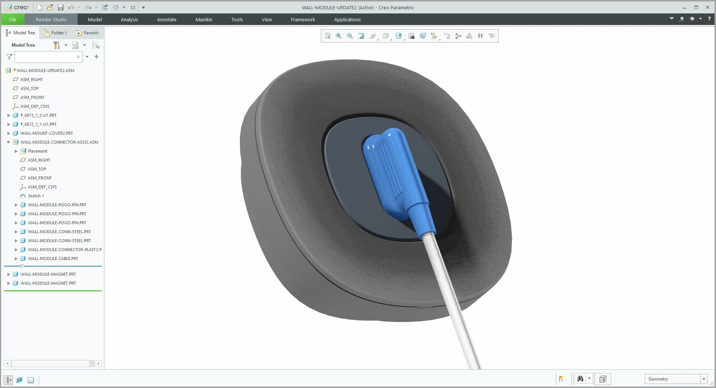716x388 pixels.
Task: Expand the WALL-MODULE-CABLE.PRT node
Action: coord(16,259)
